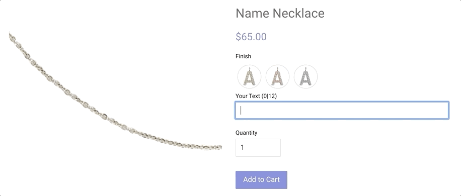
Task: Click the Add to Cart button
Action: tap(261, 180)
